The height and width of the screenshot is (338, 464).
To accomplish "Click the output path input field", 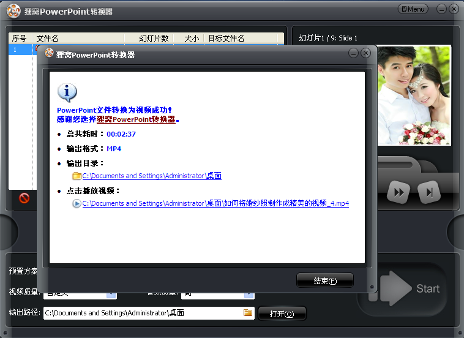I will [x=149, y=313].
